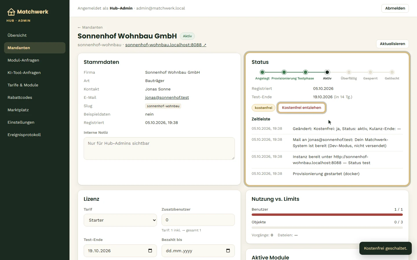The width and height of the screenshot is (417, 260).
Task: Open the Tarif dropdown showing Starter
Action: pos(120,220)
